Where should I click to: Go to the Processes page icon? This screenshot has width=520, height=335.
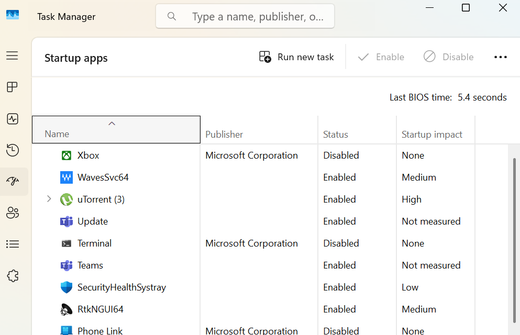point(12,87)
